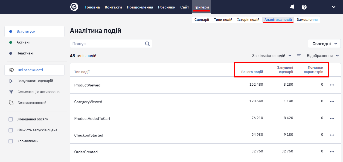This screenshot has height=162, width=343.
Task: Open the Відображення display dropdown
Action: 323,56
